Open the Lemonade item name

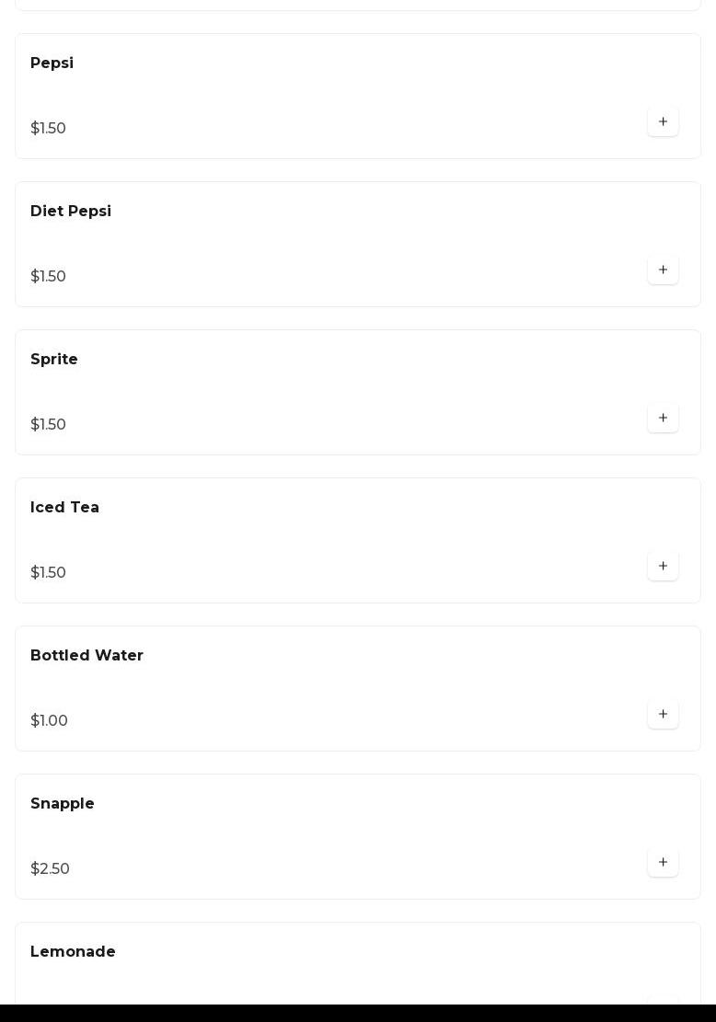(73, 951)
